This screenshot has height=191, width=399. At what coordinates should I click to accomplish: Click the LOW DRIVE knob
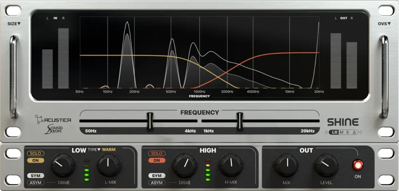pyautogui.click(x=64, y=165)
